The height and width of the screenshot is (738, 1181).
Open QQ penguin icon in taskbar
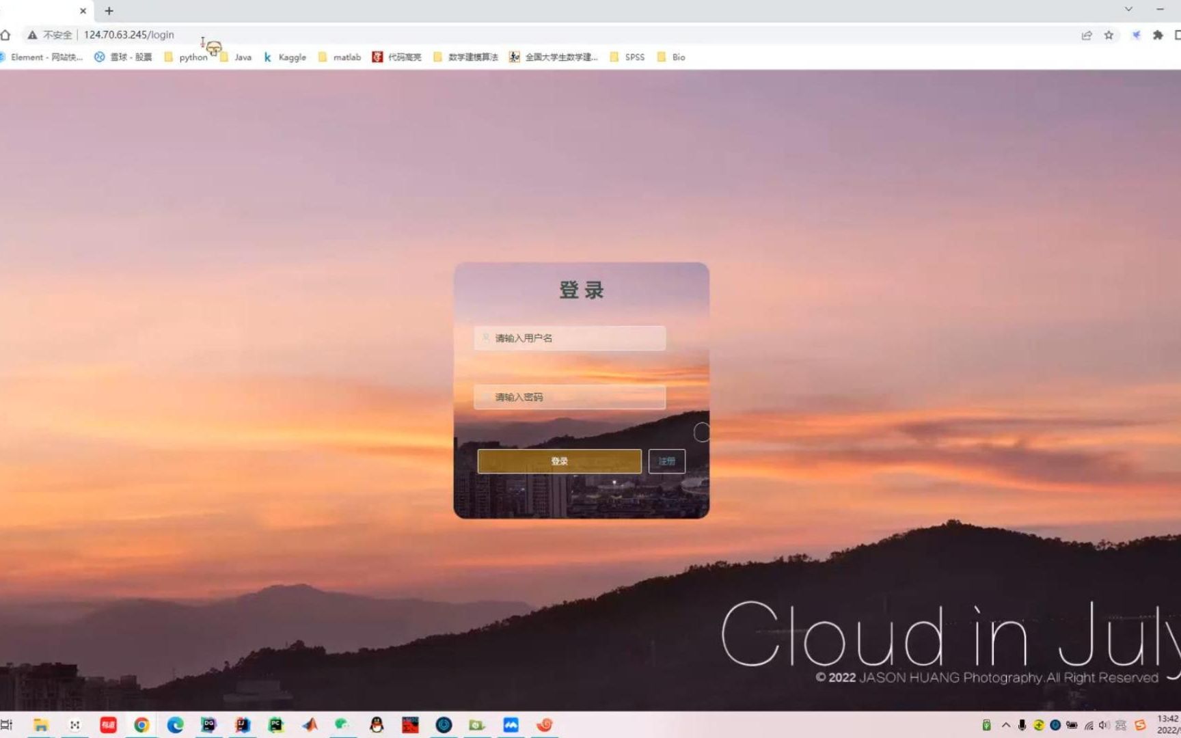[x=377, y=725]
